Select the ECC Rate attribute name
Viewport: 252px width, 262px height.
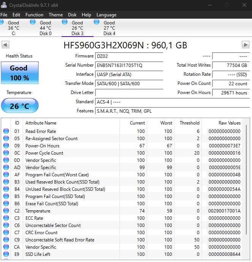34,218
